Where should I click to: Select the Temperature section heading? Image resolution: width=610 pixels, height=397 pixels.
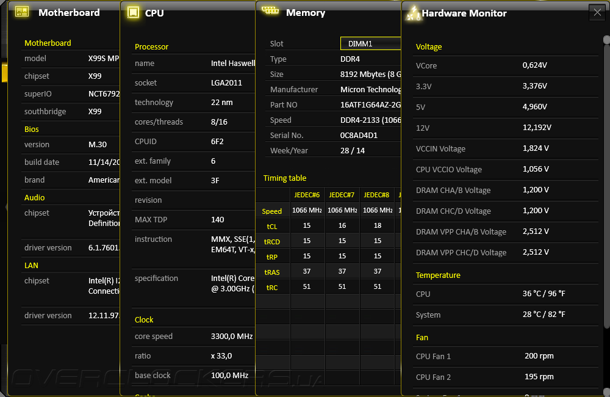[438, 275]
